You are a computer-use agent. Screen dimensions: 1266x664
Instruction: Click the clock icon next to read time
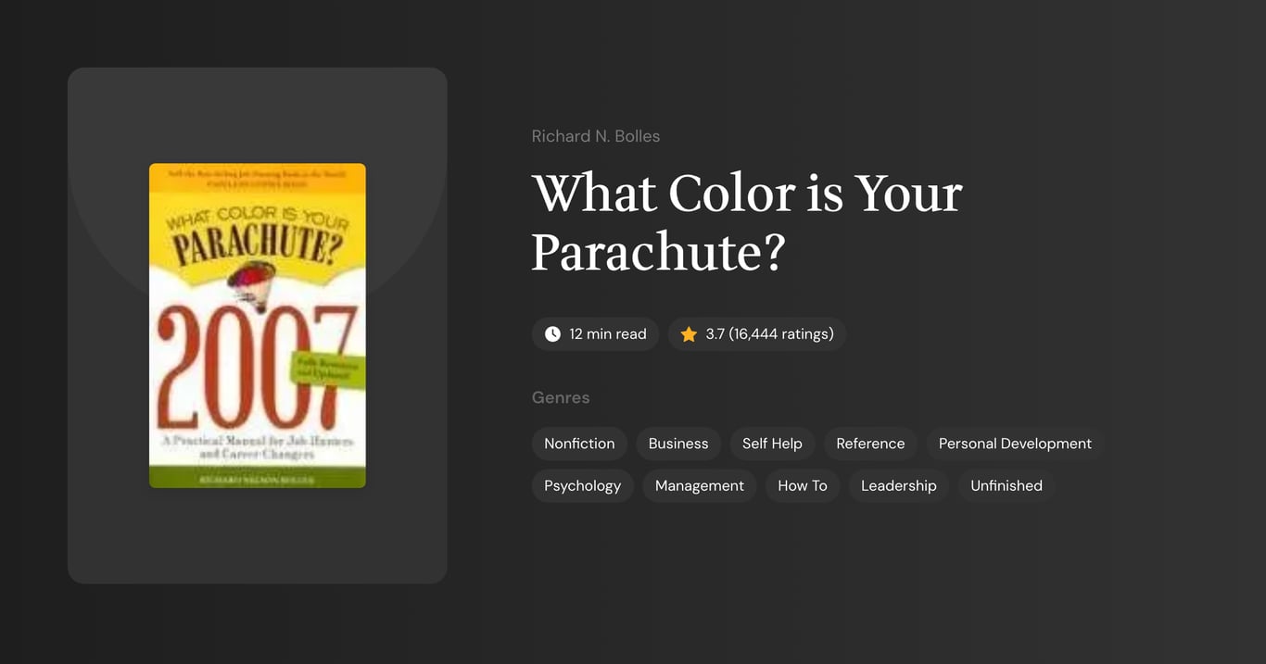pyautogui.click(x=552, y=333)
